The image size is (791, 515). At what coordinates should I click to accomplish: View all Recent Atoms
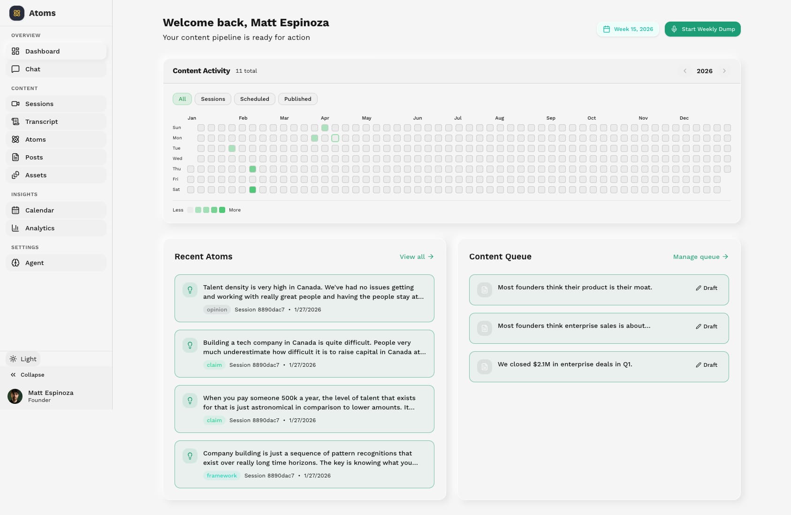(416, 257)
